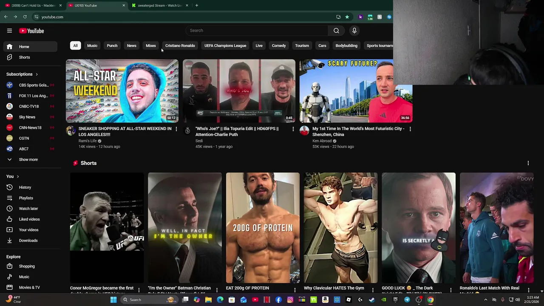Open options for Conor McGregor short
This screenshot has width=544, height=306.
pyautogui.click(x=139, y=290)
